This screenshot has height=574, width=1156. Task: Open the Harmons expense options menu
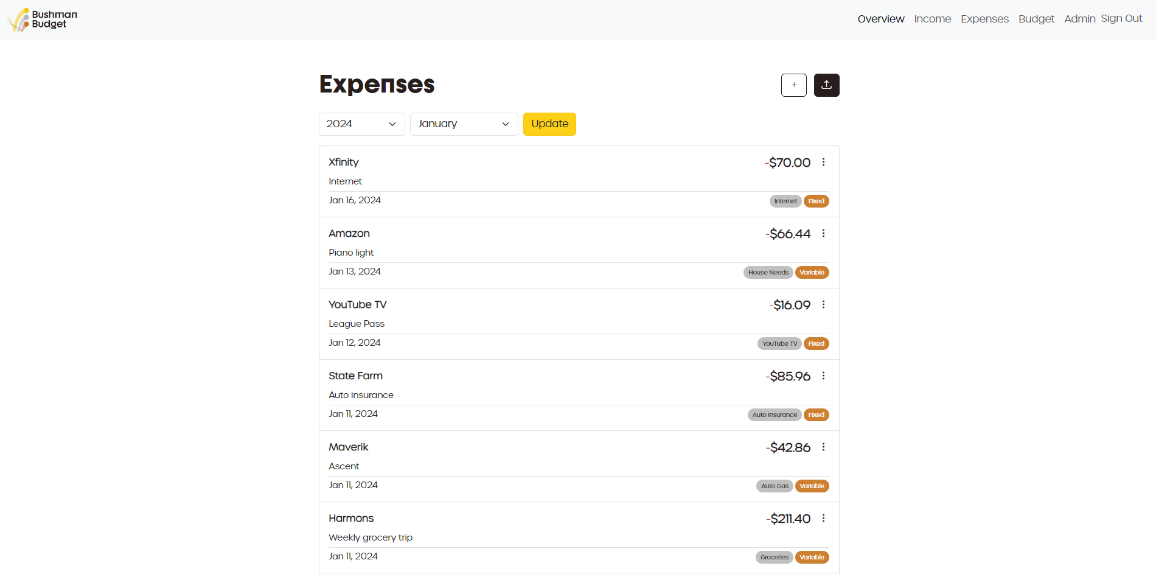(824, 518)
